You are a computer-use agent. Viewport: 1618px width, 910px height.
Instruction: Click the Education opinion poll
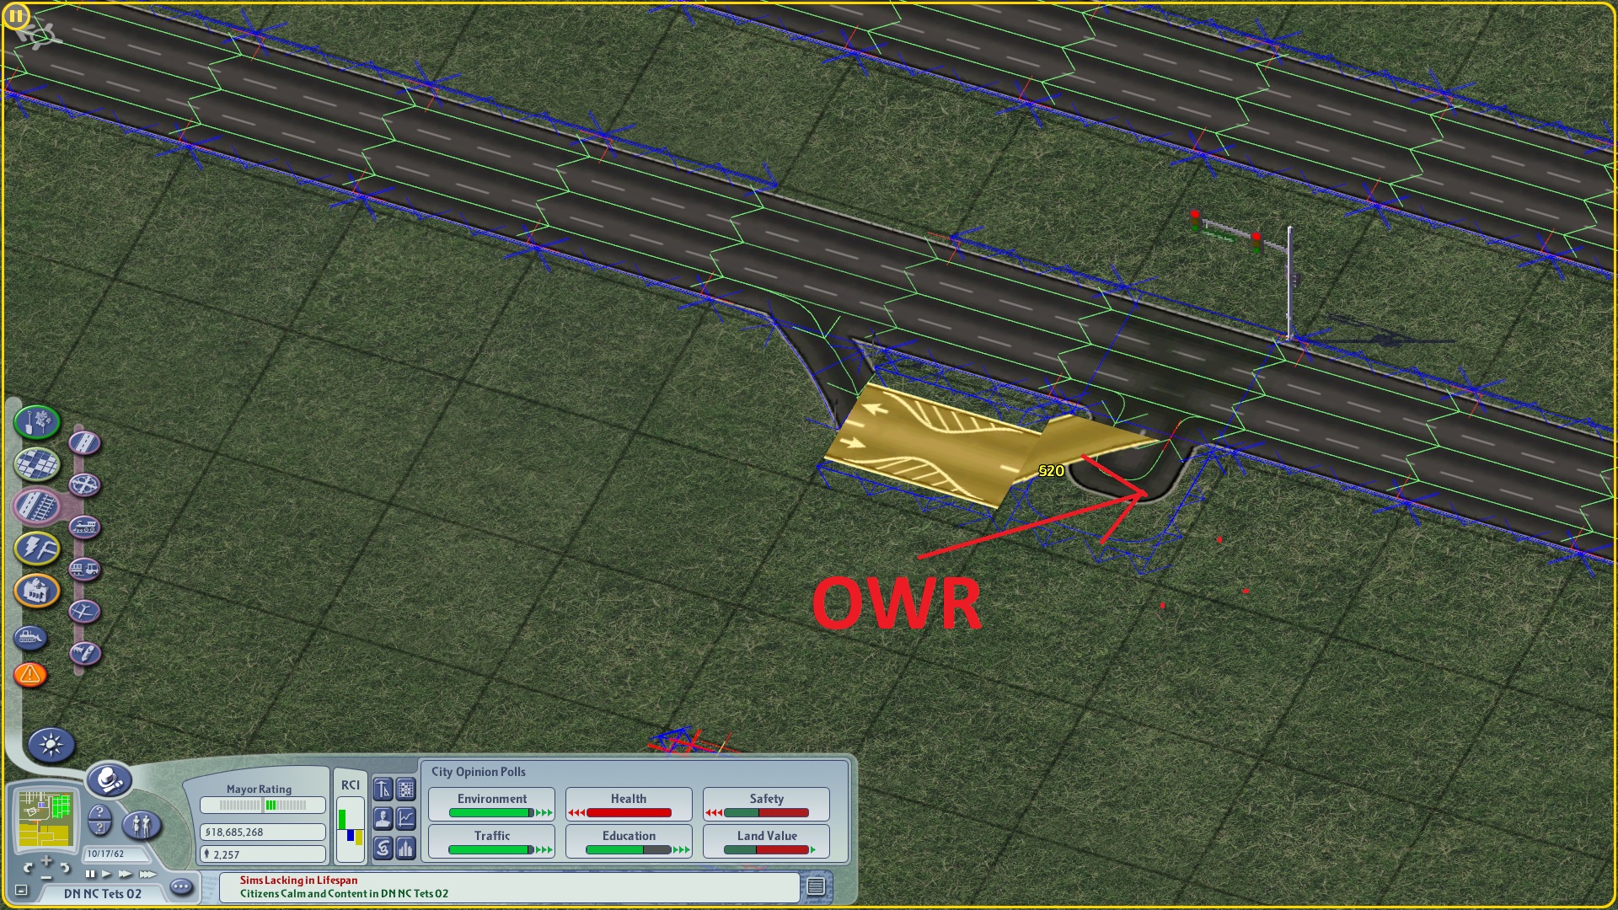point(629,842)
